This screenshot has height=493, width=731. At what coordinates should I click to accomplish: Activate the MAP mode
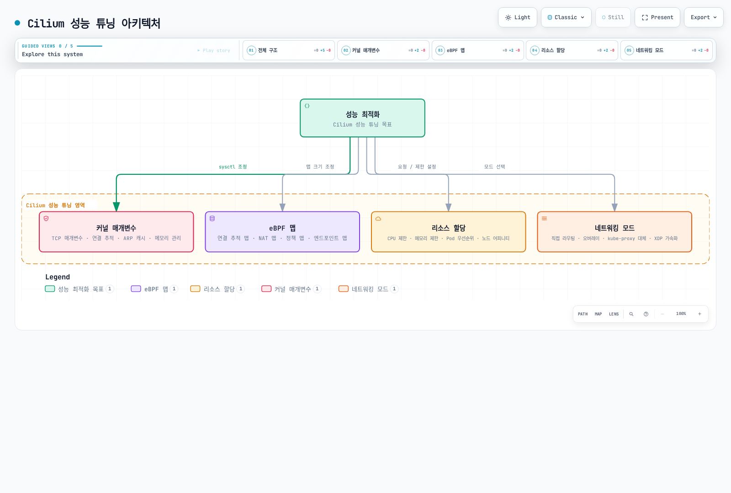click(x=599, y=314)
